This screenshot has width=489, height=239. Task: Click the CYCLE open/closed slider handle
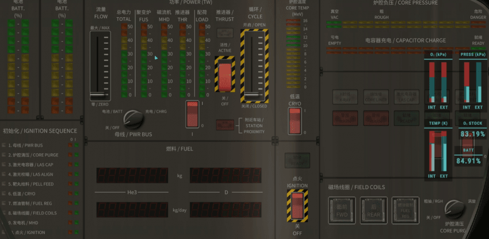(254, 93)
